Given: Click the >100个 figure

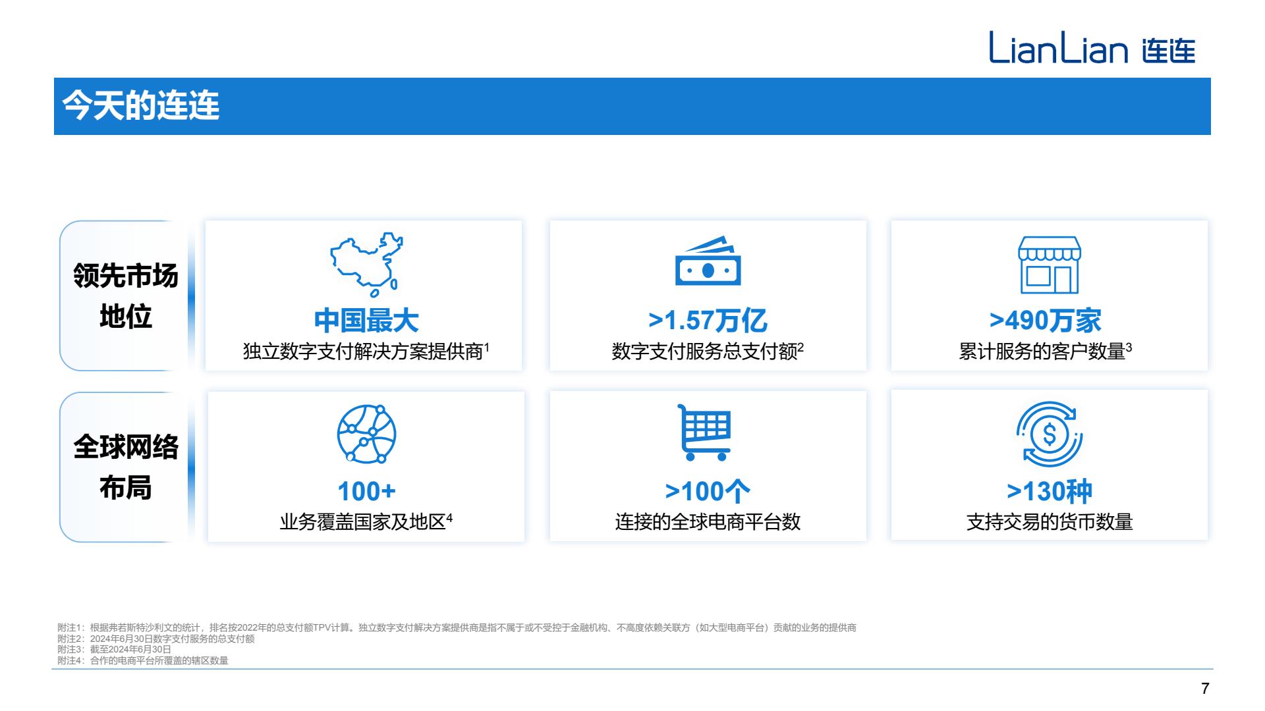Looking at the screenshot, I should click(x=708, y=491).
